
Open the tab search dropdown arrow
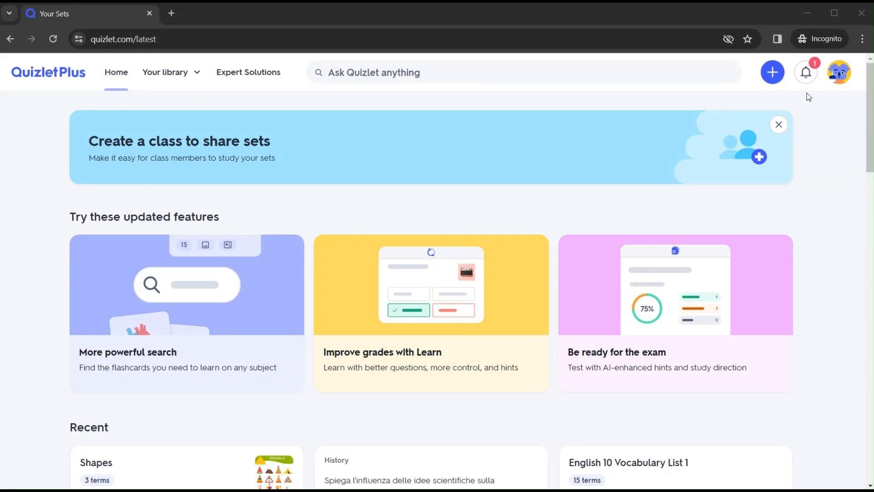9,13
